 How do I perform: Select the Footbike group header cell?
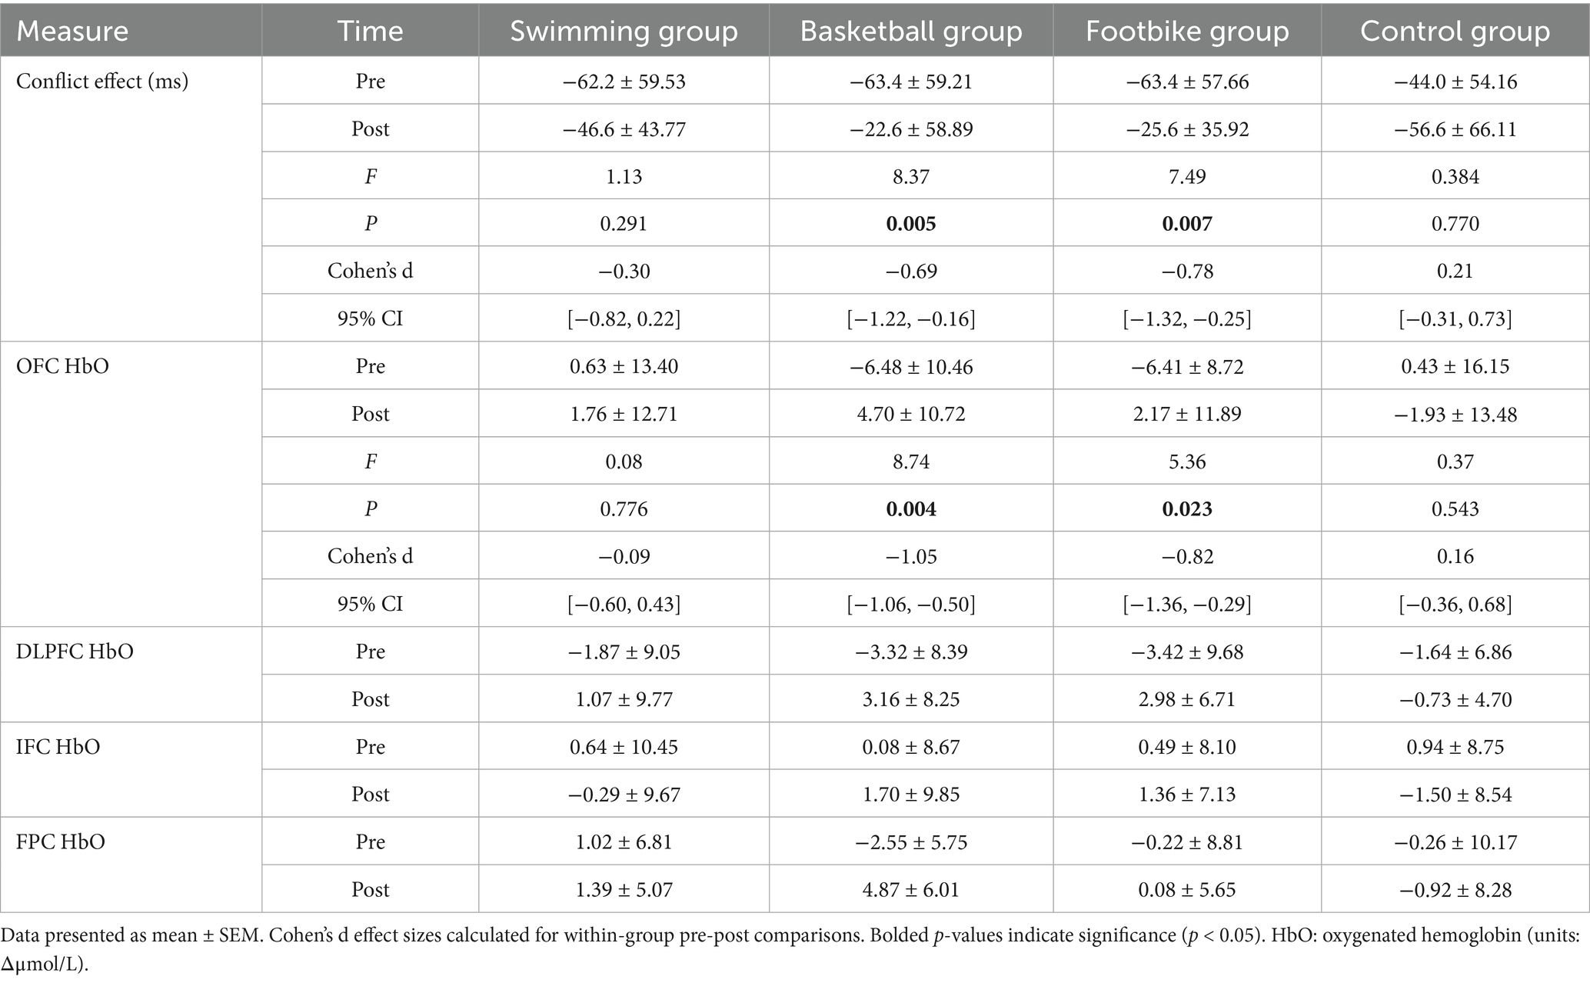tap(1187, 31)
